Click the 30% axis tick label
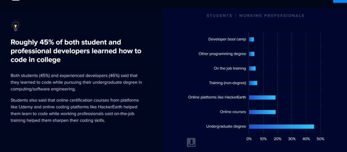 pyautogui.click(x=292, y=139)
